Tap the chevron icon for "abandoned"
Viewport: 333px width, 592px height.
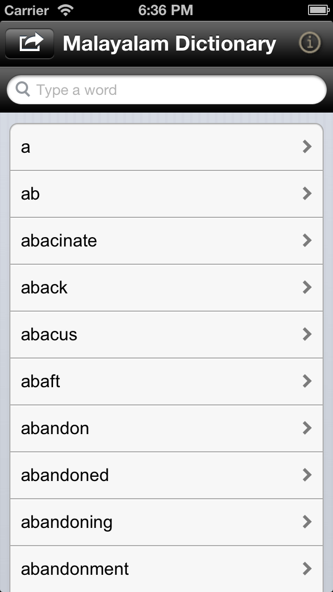[x=307, y=475]
